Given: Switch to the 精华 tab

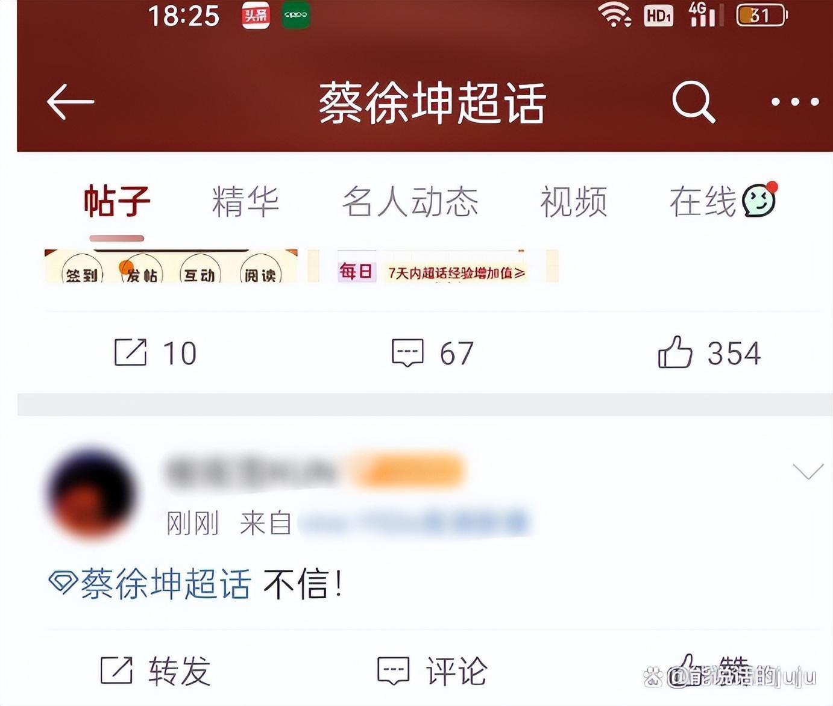Looking at the screenshot, I should 245,201.
